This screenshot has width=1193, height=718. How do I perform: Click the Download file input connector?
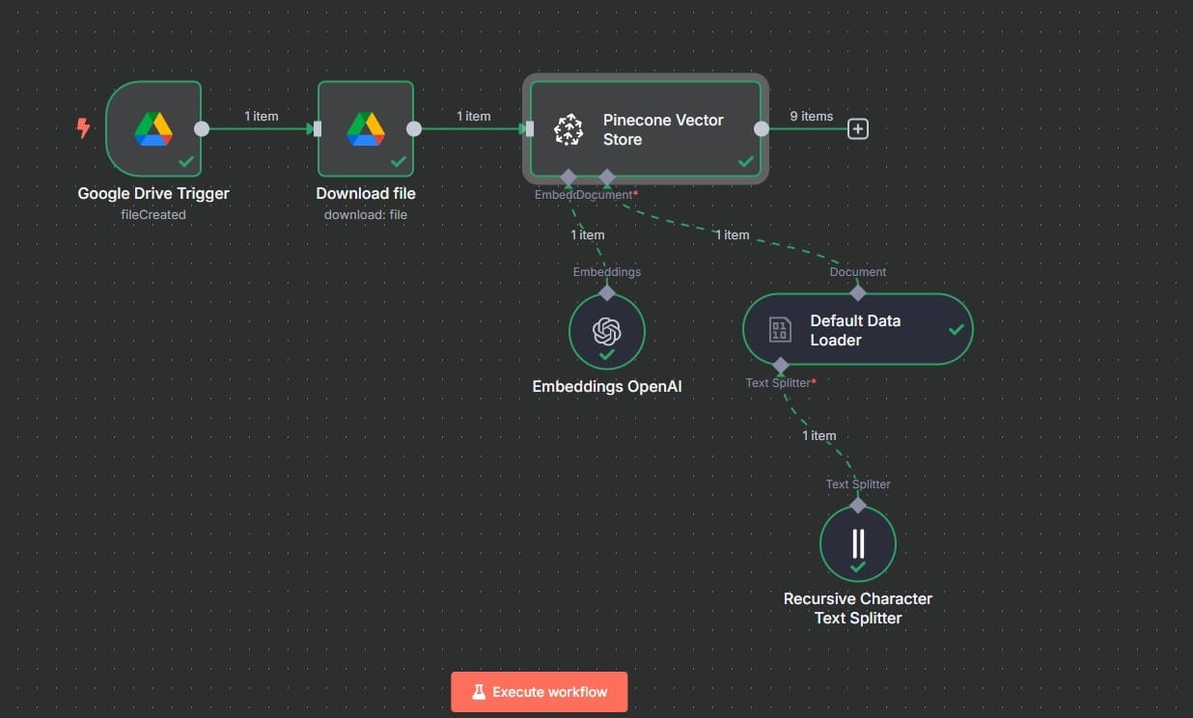coord(318,128)
